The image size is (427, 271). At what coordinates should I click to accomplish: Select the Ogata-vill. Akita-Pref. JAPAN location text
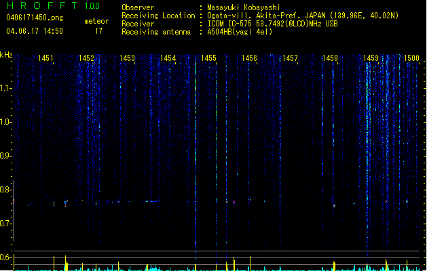point(303,16)
